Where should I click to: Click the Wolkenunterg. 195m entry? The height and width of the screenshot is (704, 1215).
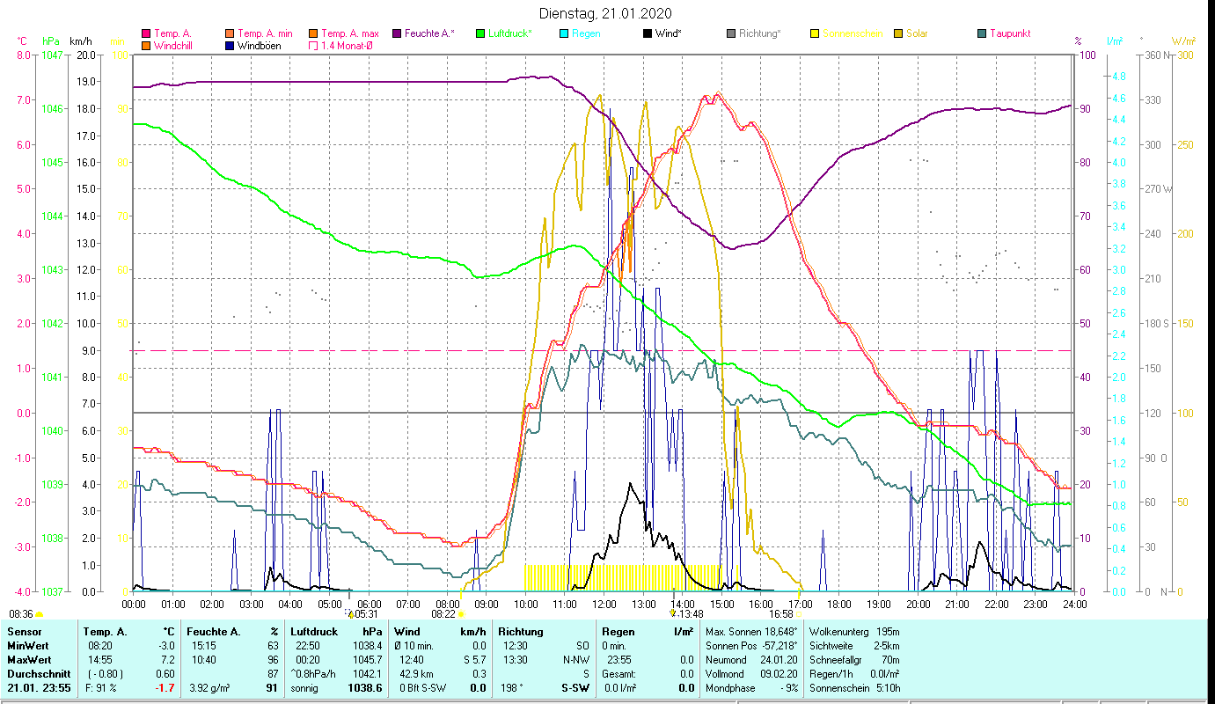(x=854, y=632)
